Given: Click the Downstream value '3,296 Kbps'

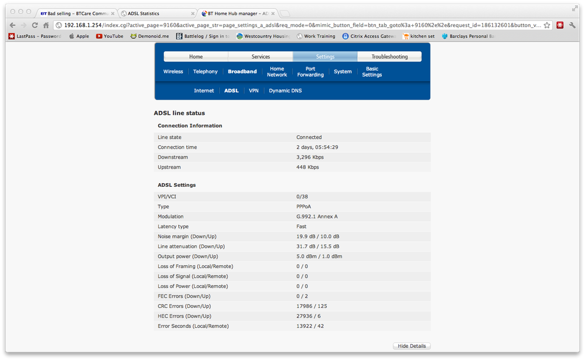Looking at the screenshot, I should [x=310, y=157].
